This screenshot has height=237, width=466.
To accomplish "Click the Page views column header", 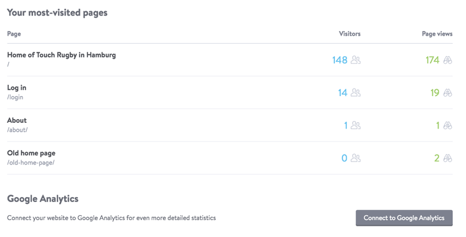I will tap(437, 34).
